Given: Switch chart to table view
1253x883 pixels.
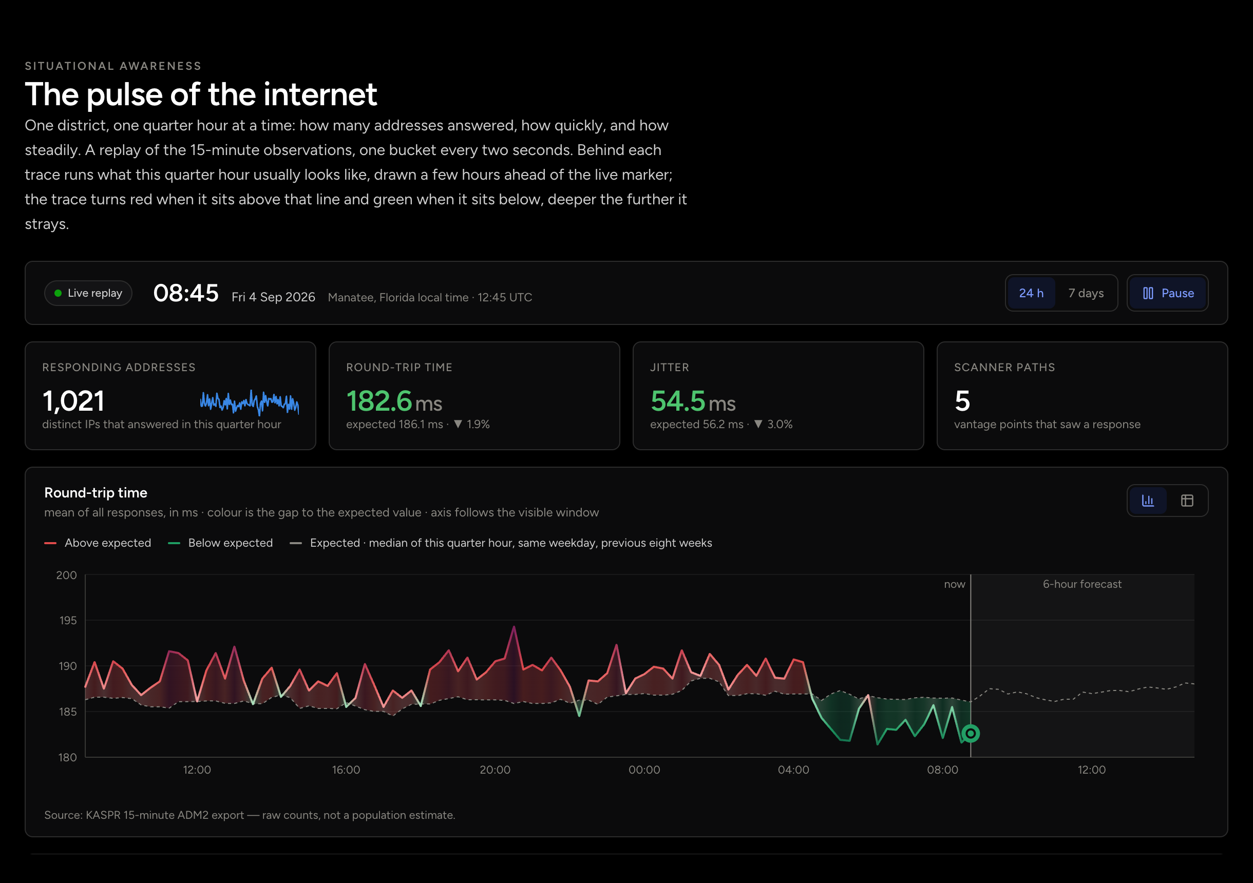Looking at the screenshot, I should pos(1187,501).
